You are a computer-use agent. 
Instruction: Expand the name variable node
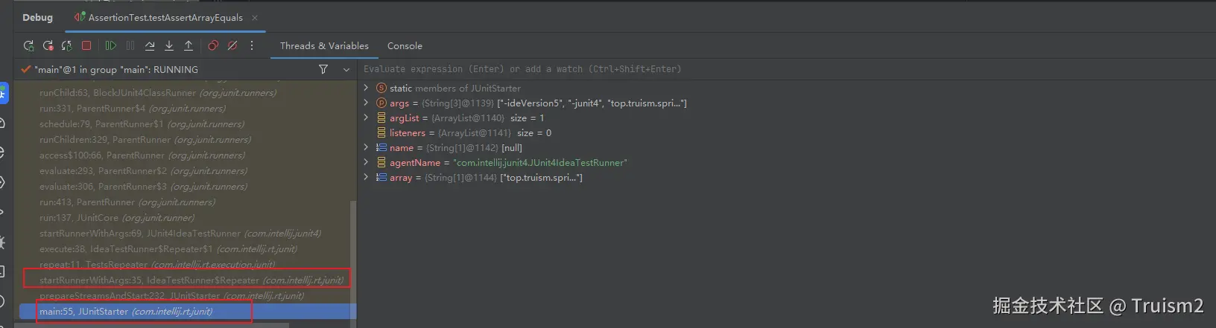point(366,147)
